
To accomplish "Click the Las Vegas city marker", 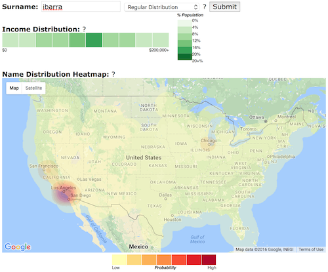I will tap(78, 180).
